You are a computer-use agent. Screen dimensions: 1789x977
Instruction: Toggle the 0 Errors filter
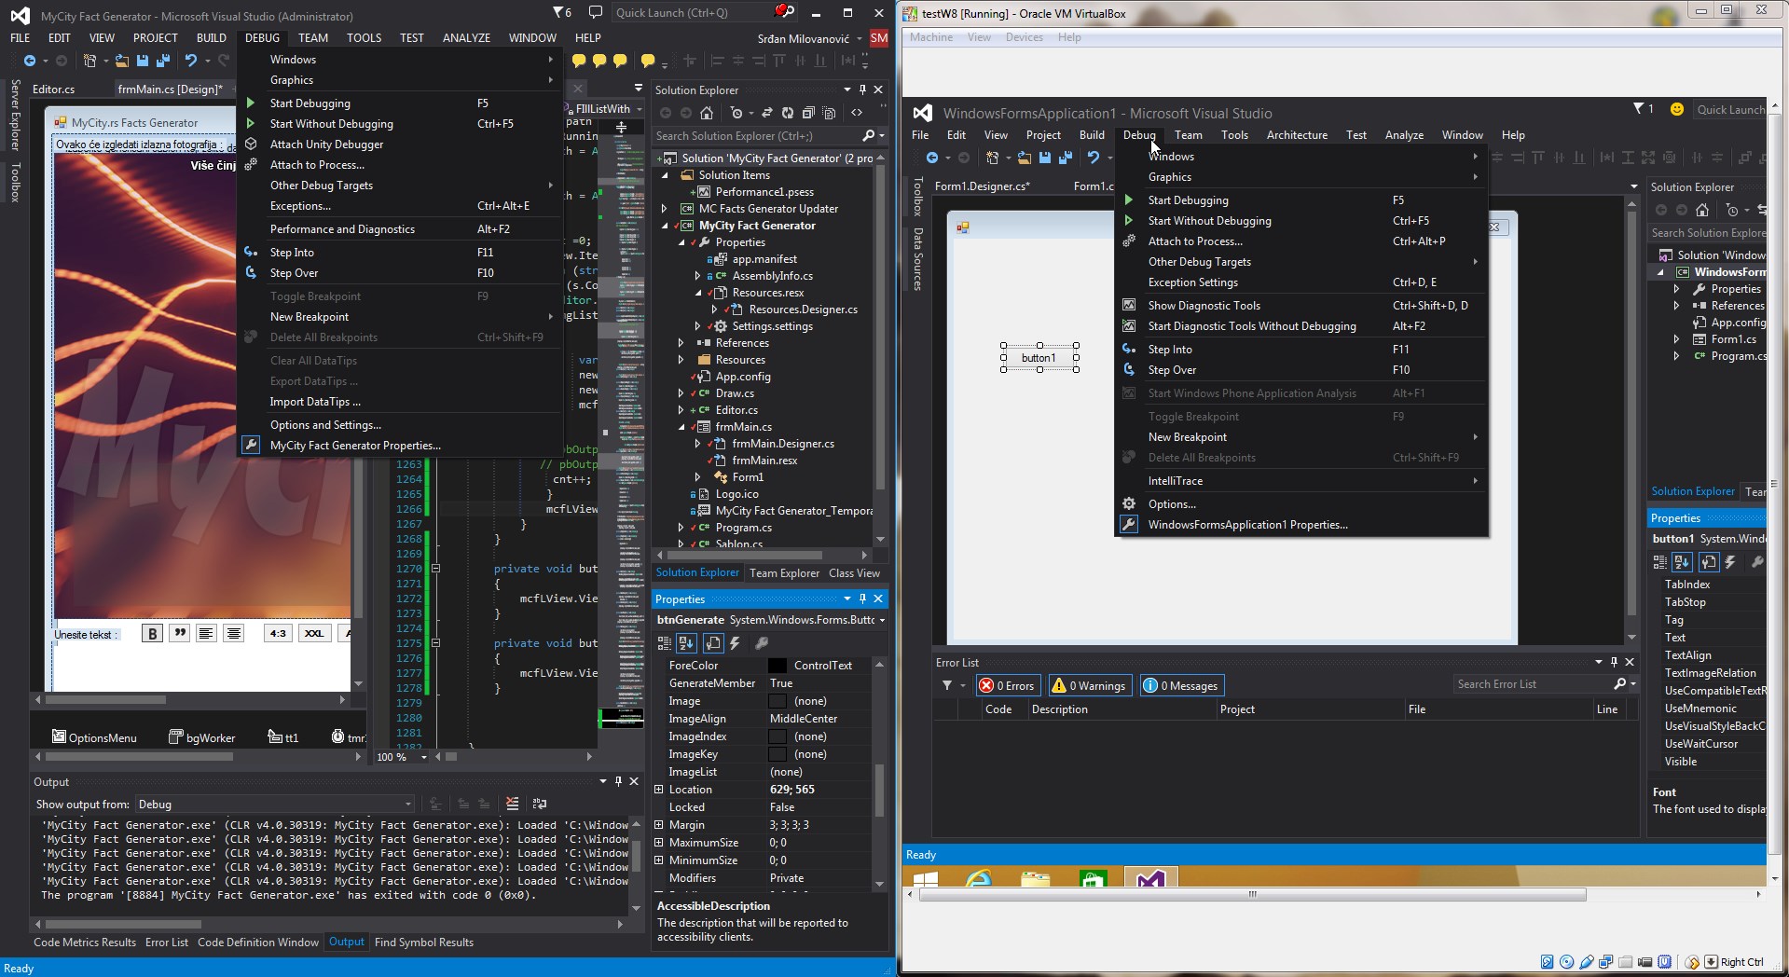click(1007, 685)
